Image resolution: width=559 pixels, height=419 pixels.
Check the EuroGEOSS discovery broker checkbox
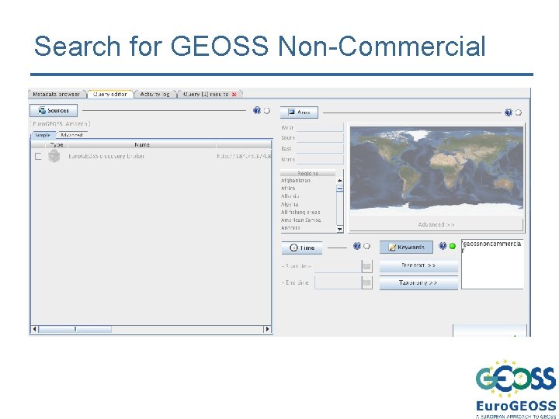pyautogui.click(x=38, y=156)
